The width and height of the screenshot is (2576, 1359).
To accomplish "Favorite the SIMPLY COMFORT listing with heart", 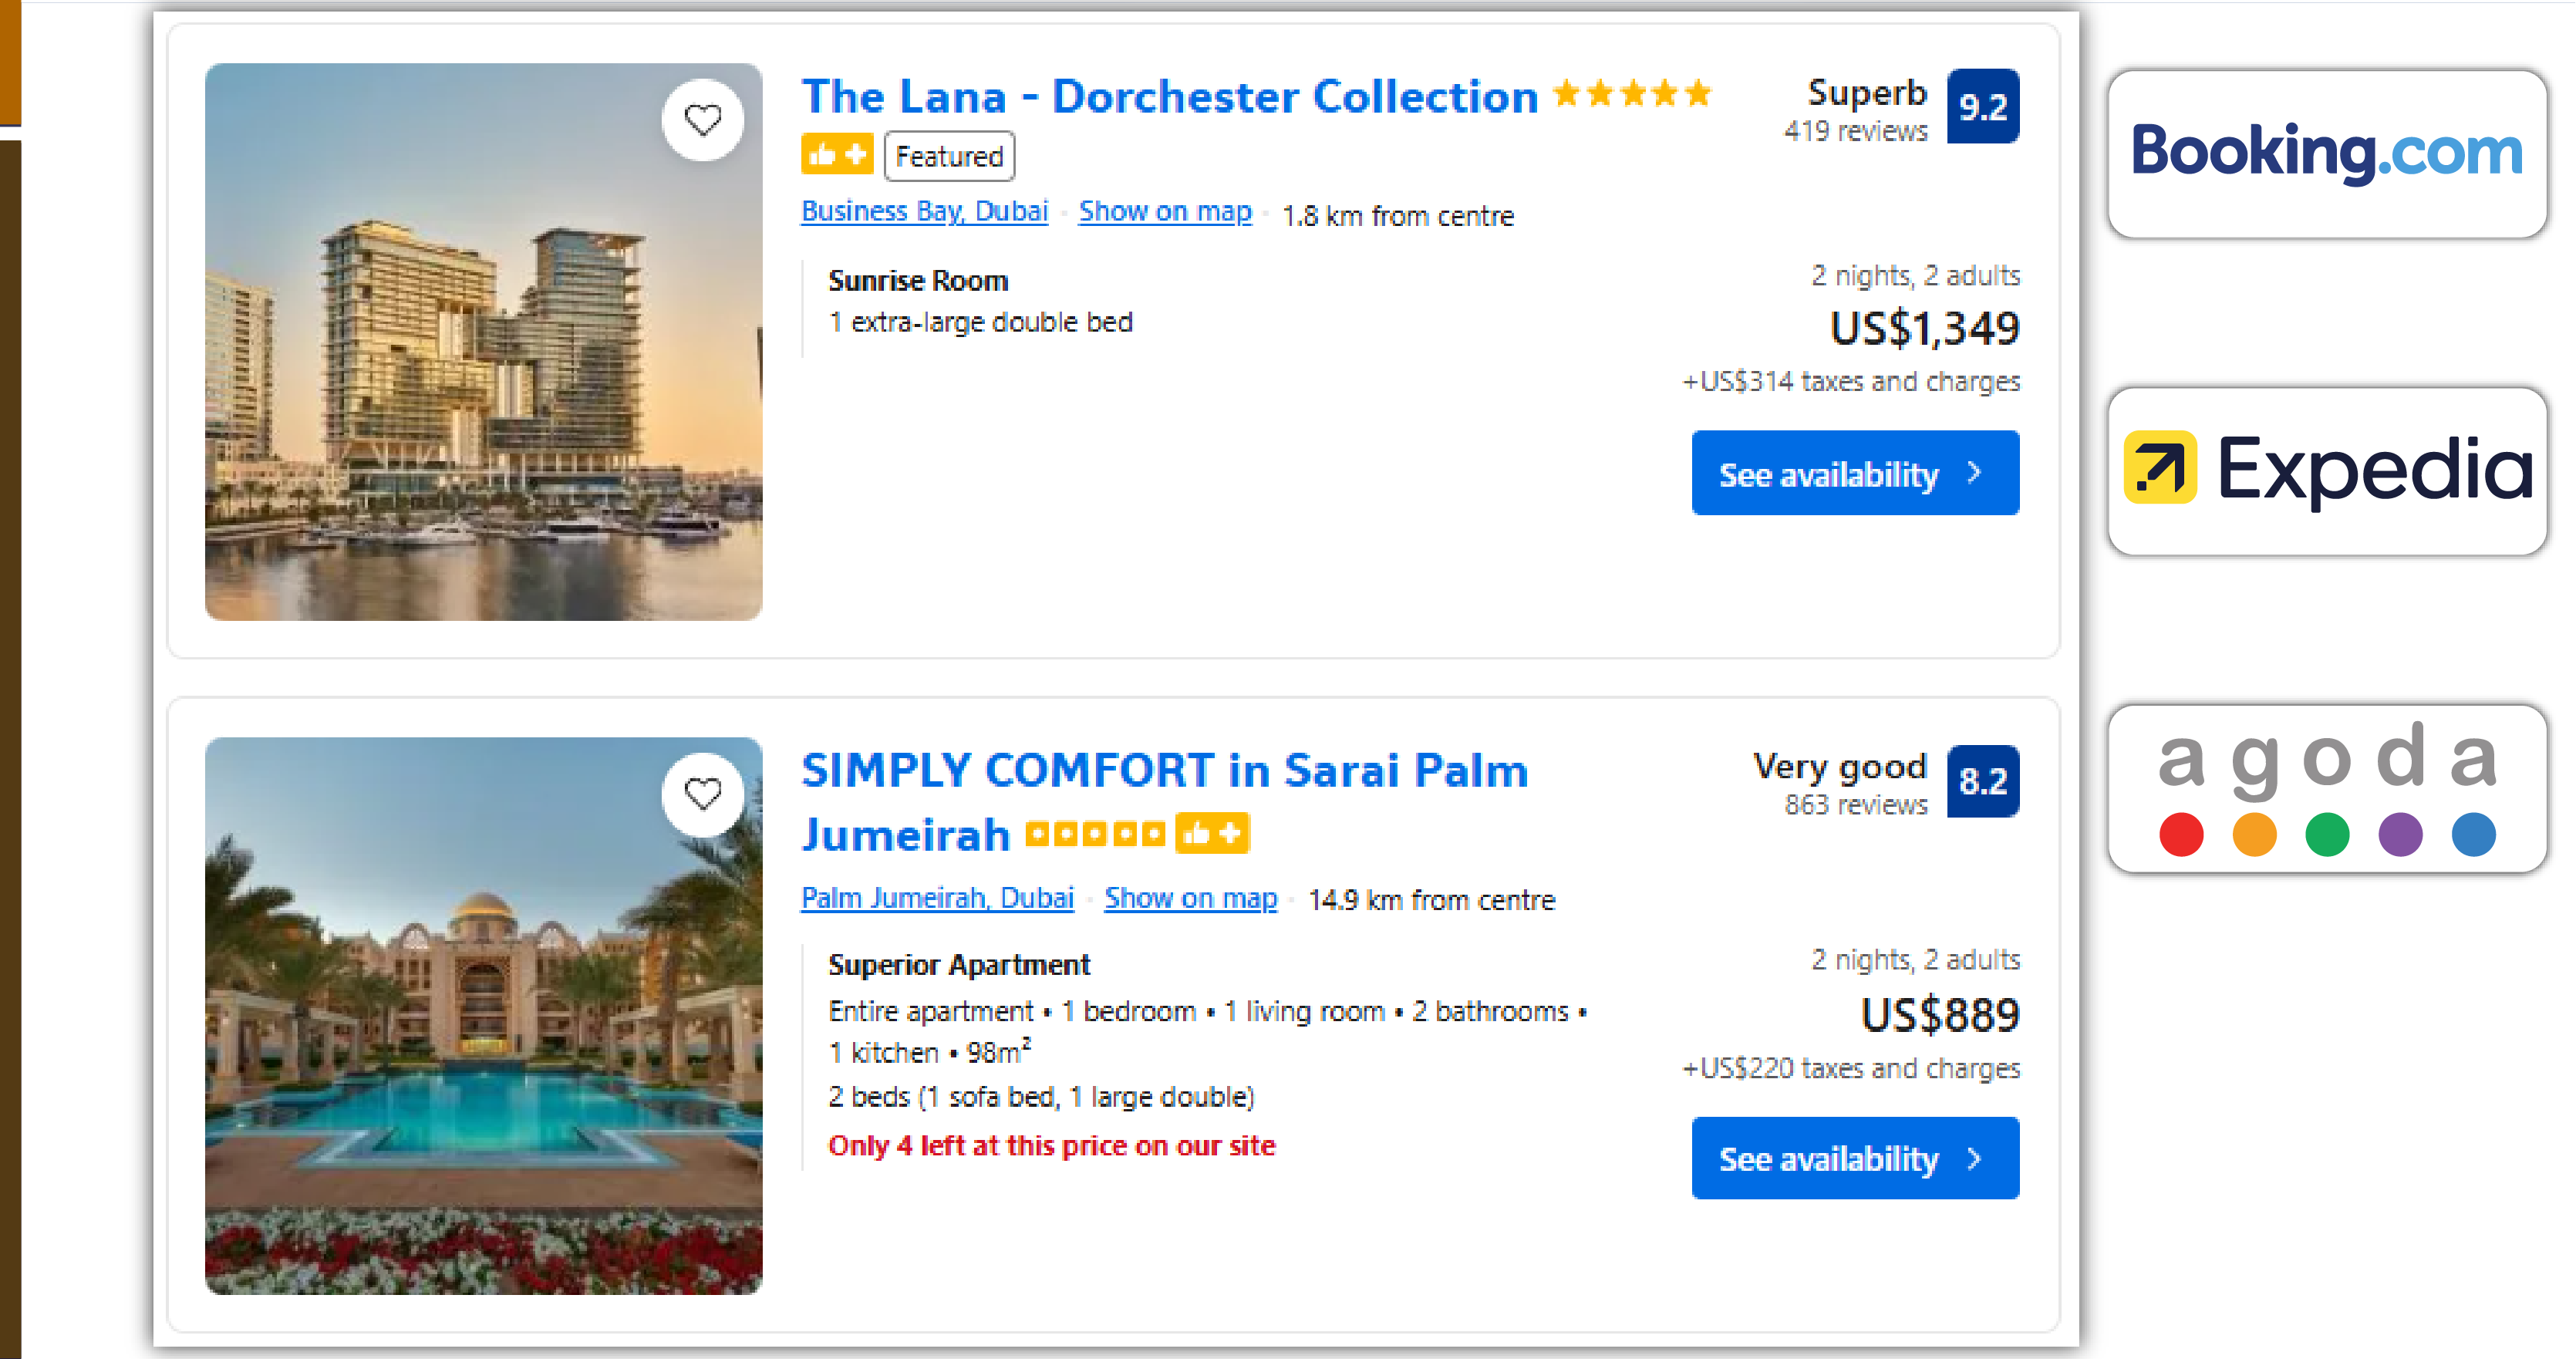I will coord(702,794).
